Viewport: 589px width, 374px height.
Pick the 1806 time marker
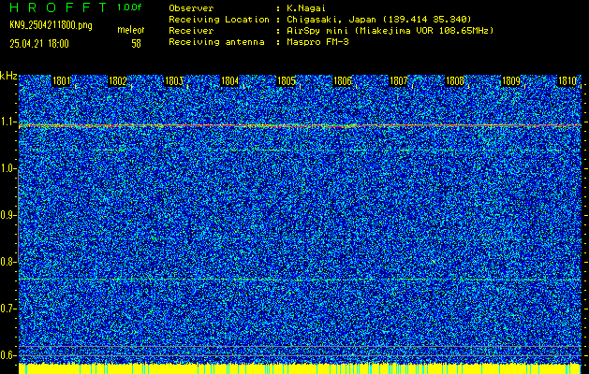coord(342,81)
